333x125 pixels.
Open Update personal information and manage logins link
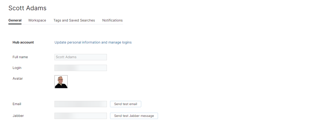[93, 42]
